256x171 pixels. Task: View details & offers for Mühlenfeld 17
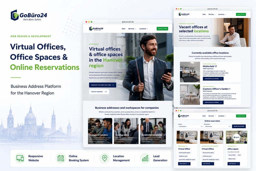tap(213, 79)
